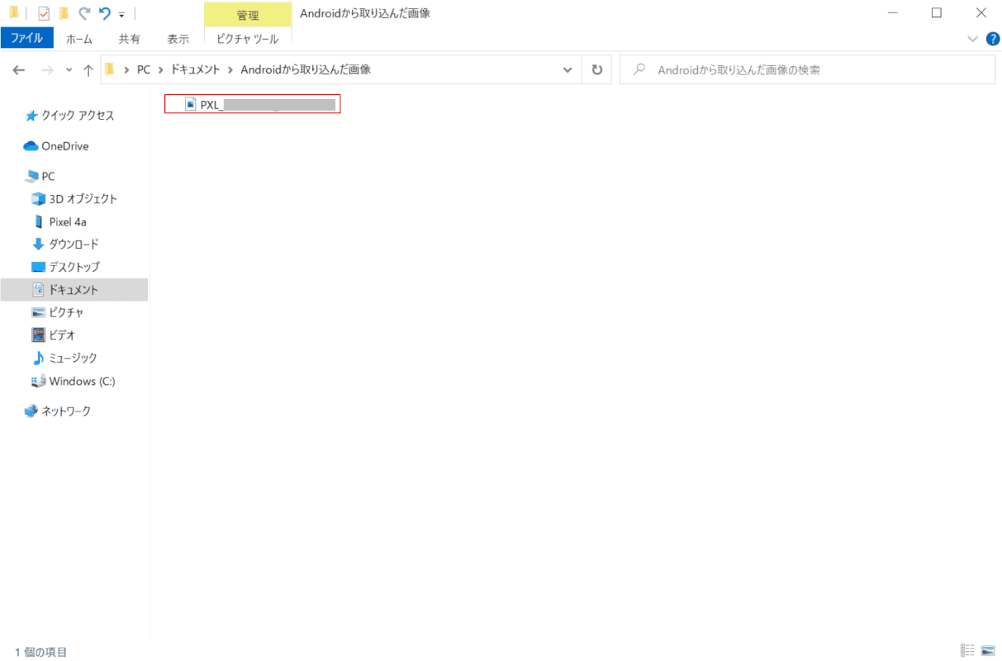Switch to large thumbnails view icon
This screenshot has width=1002, height=661.
[x=987, y=651]
